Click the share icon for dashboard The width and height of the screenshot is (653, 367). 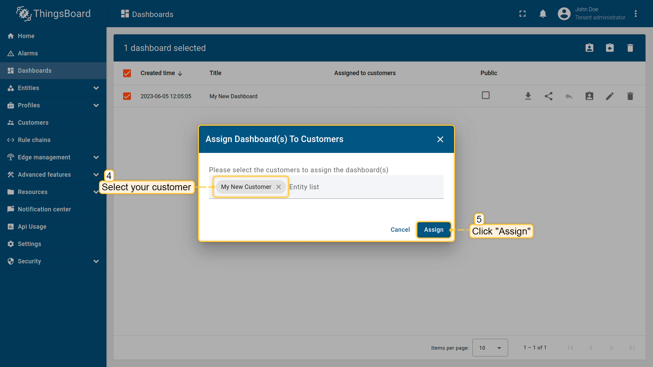coord(548,96)
